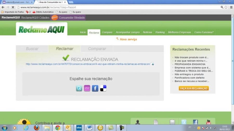
Task: Click ReclameAQUI text in the dark top bar
Action: pos(11,18)
